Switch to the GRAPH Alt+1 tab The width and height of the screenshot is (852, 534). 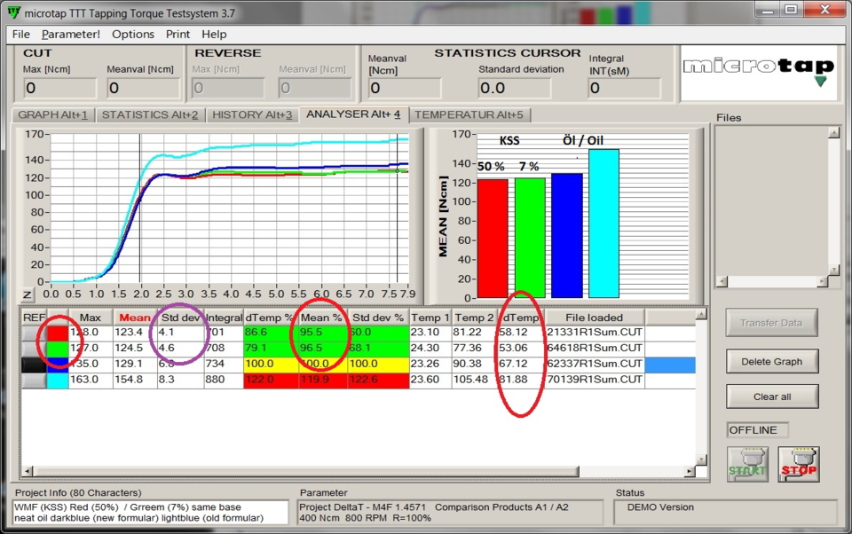pos(52,115)
